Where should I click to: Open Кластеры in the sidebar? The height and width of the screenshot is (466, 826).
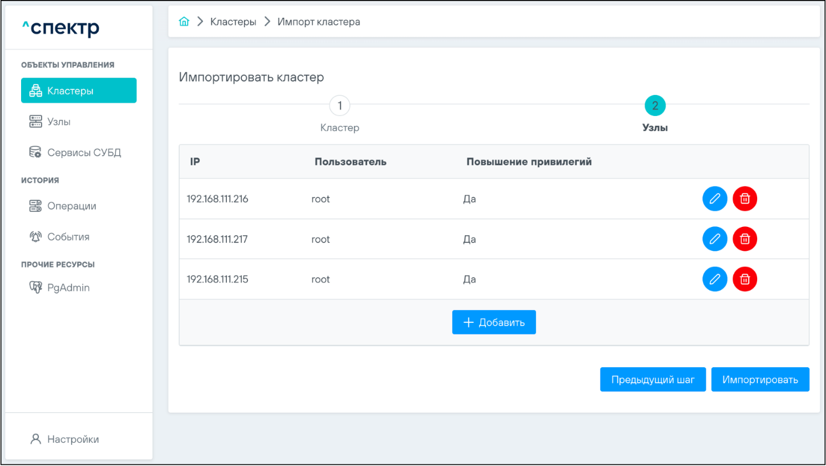79,90
